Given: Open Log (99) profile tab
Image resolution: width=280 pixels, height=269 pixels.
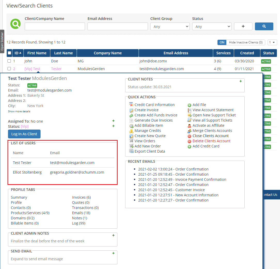Looking at the screenshot, I should tap(78, 223).
